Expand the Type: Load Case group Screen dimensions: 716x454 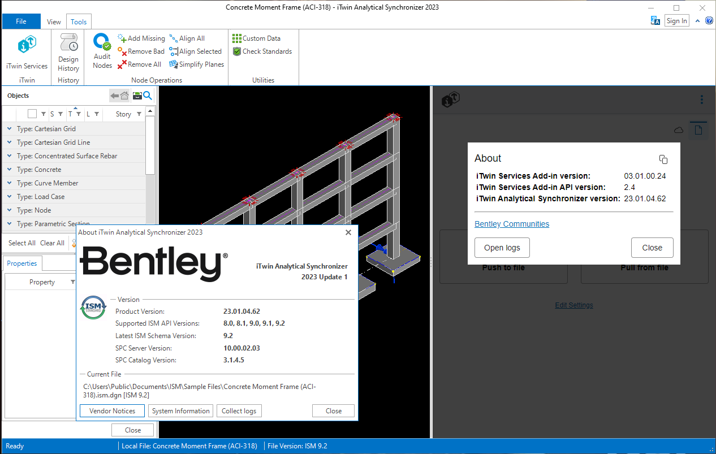click(9, 197)
